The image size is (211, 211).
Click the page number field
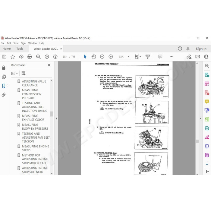point(65,57)
